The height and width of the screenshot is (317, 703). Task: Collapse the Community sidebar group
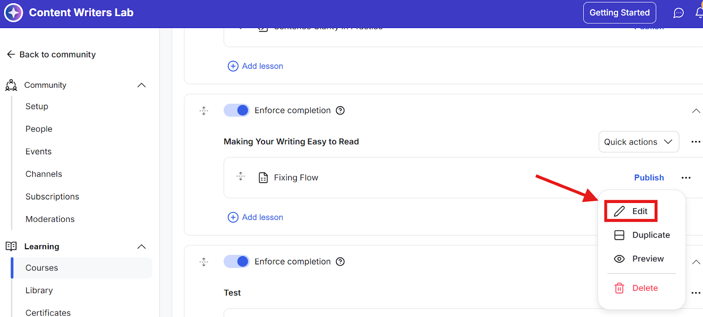coord(141,85)
